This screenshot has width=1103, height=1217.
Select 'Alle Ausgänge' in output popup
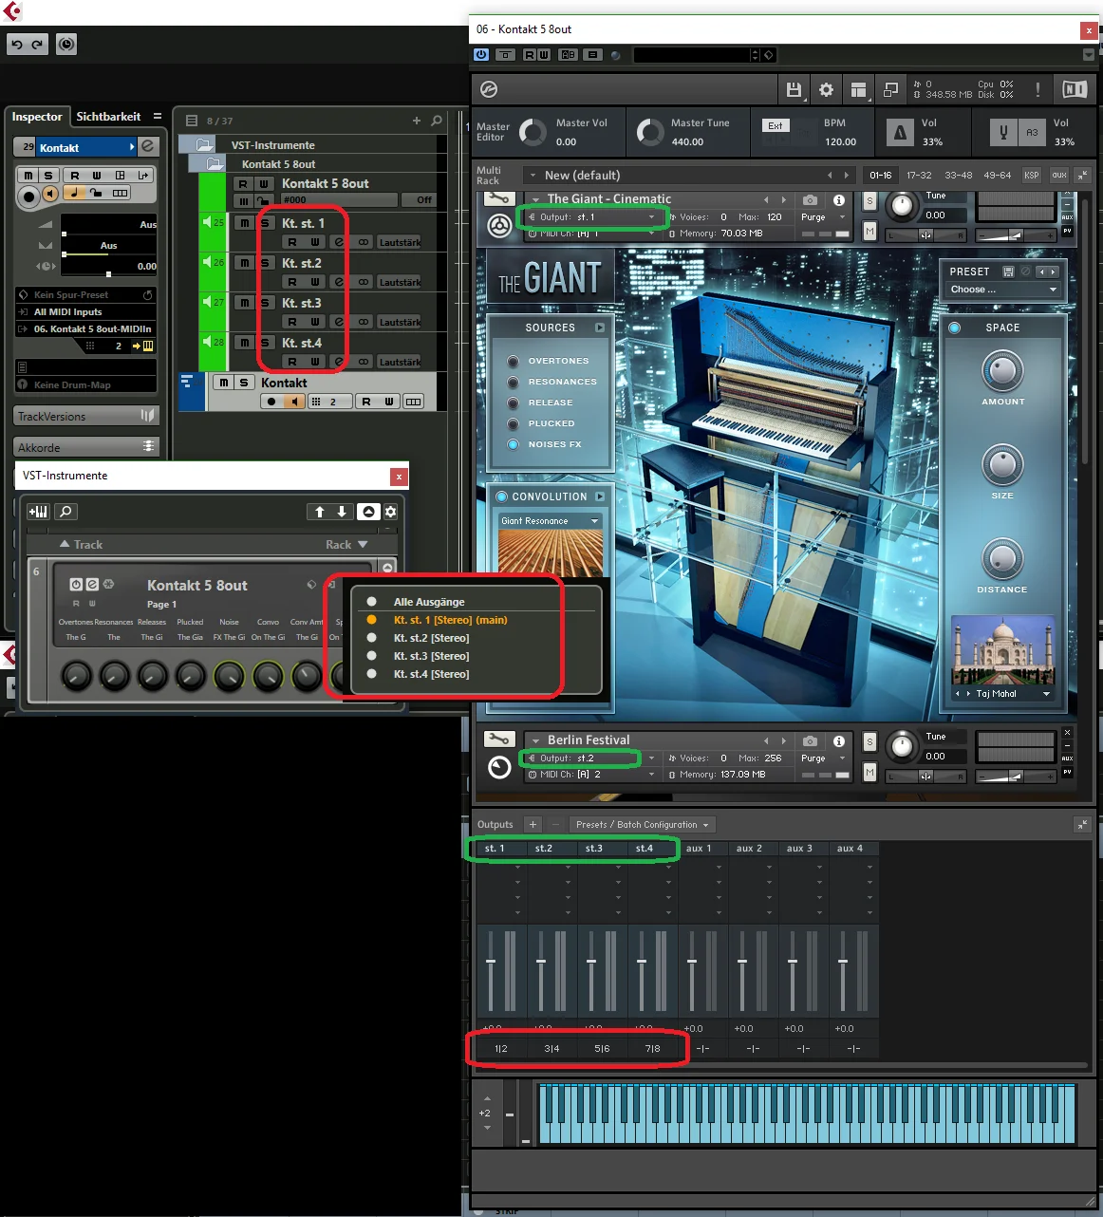(x=429, y=602)
